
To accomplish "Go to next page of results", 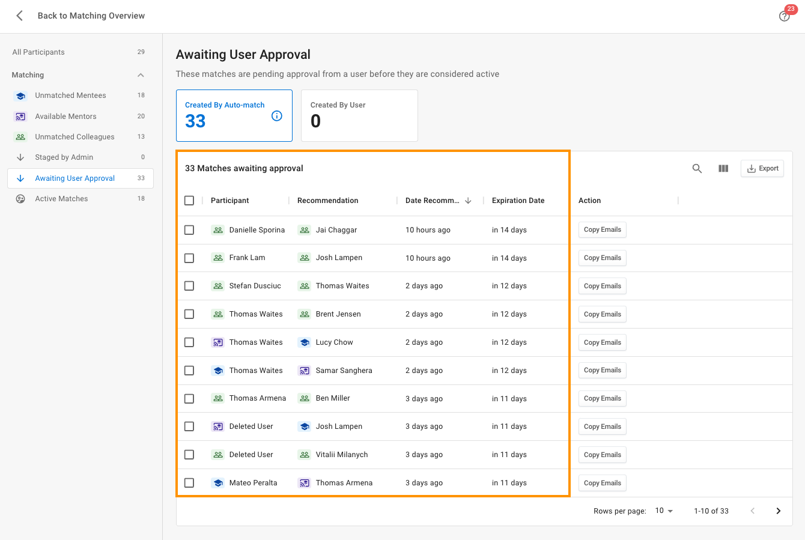I will click(779, 511).
